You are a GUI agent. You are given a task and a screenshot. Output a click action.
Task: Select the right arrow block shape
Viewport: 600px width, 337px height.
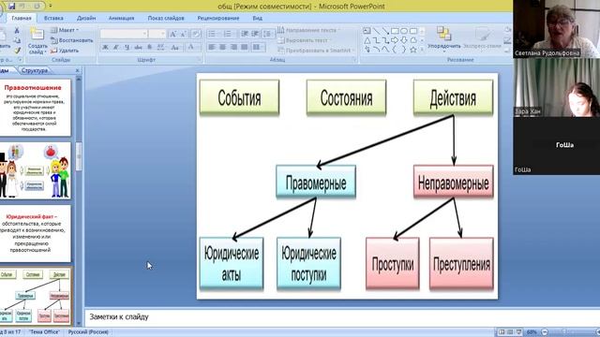click(395, 40)
